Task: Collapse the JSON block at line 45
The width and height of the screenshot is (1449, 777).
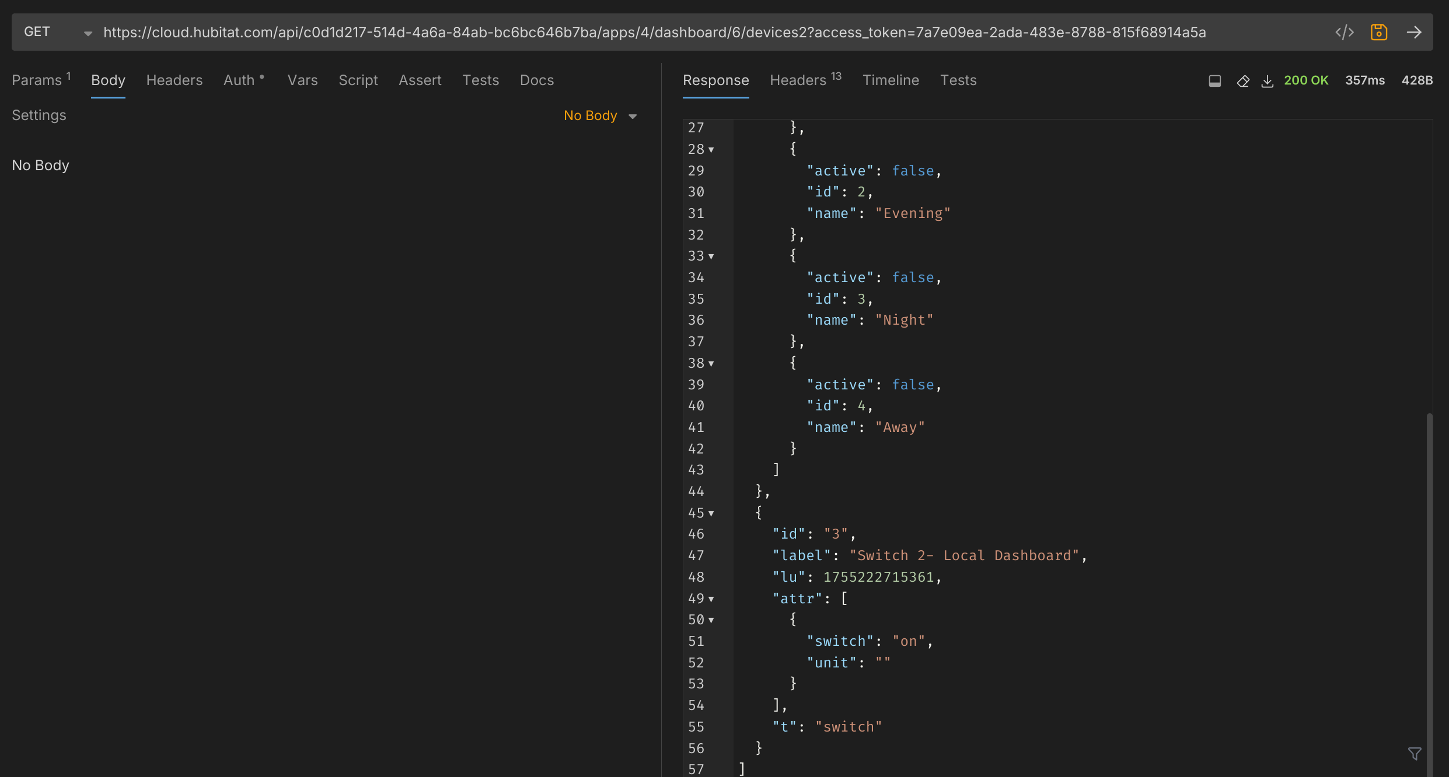Action: coord(711,514)
